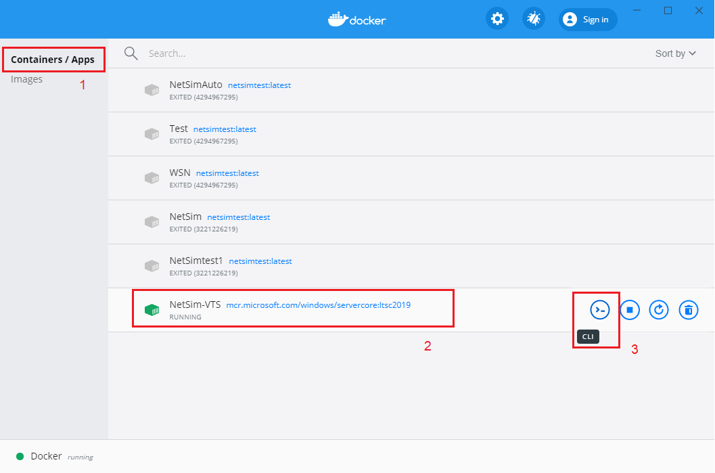Click the user avatar icon in Sign in

(570, 20)
